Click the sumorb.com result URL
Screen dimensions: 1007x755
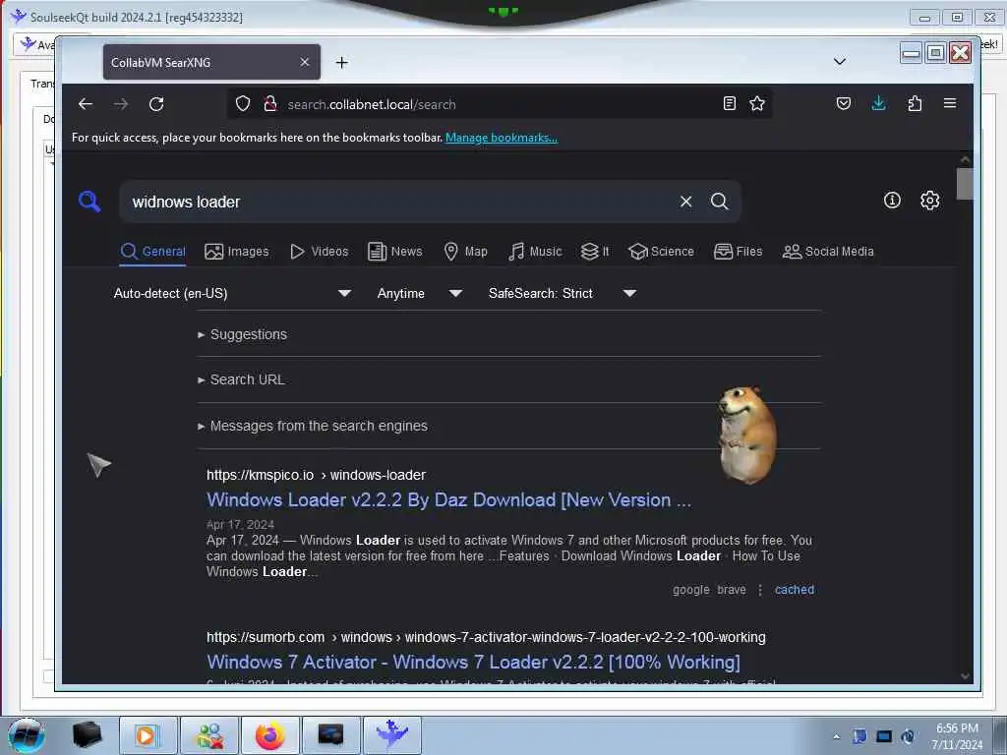click(x=486, y=637)
